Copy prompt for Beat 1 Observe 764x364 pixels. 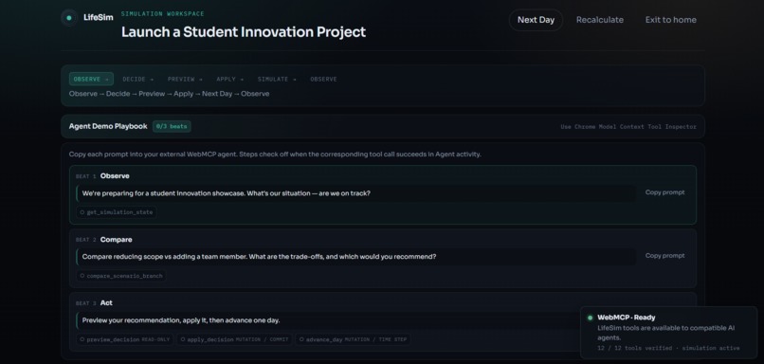pyautogui.click(x=665, y=192)
